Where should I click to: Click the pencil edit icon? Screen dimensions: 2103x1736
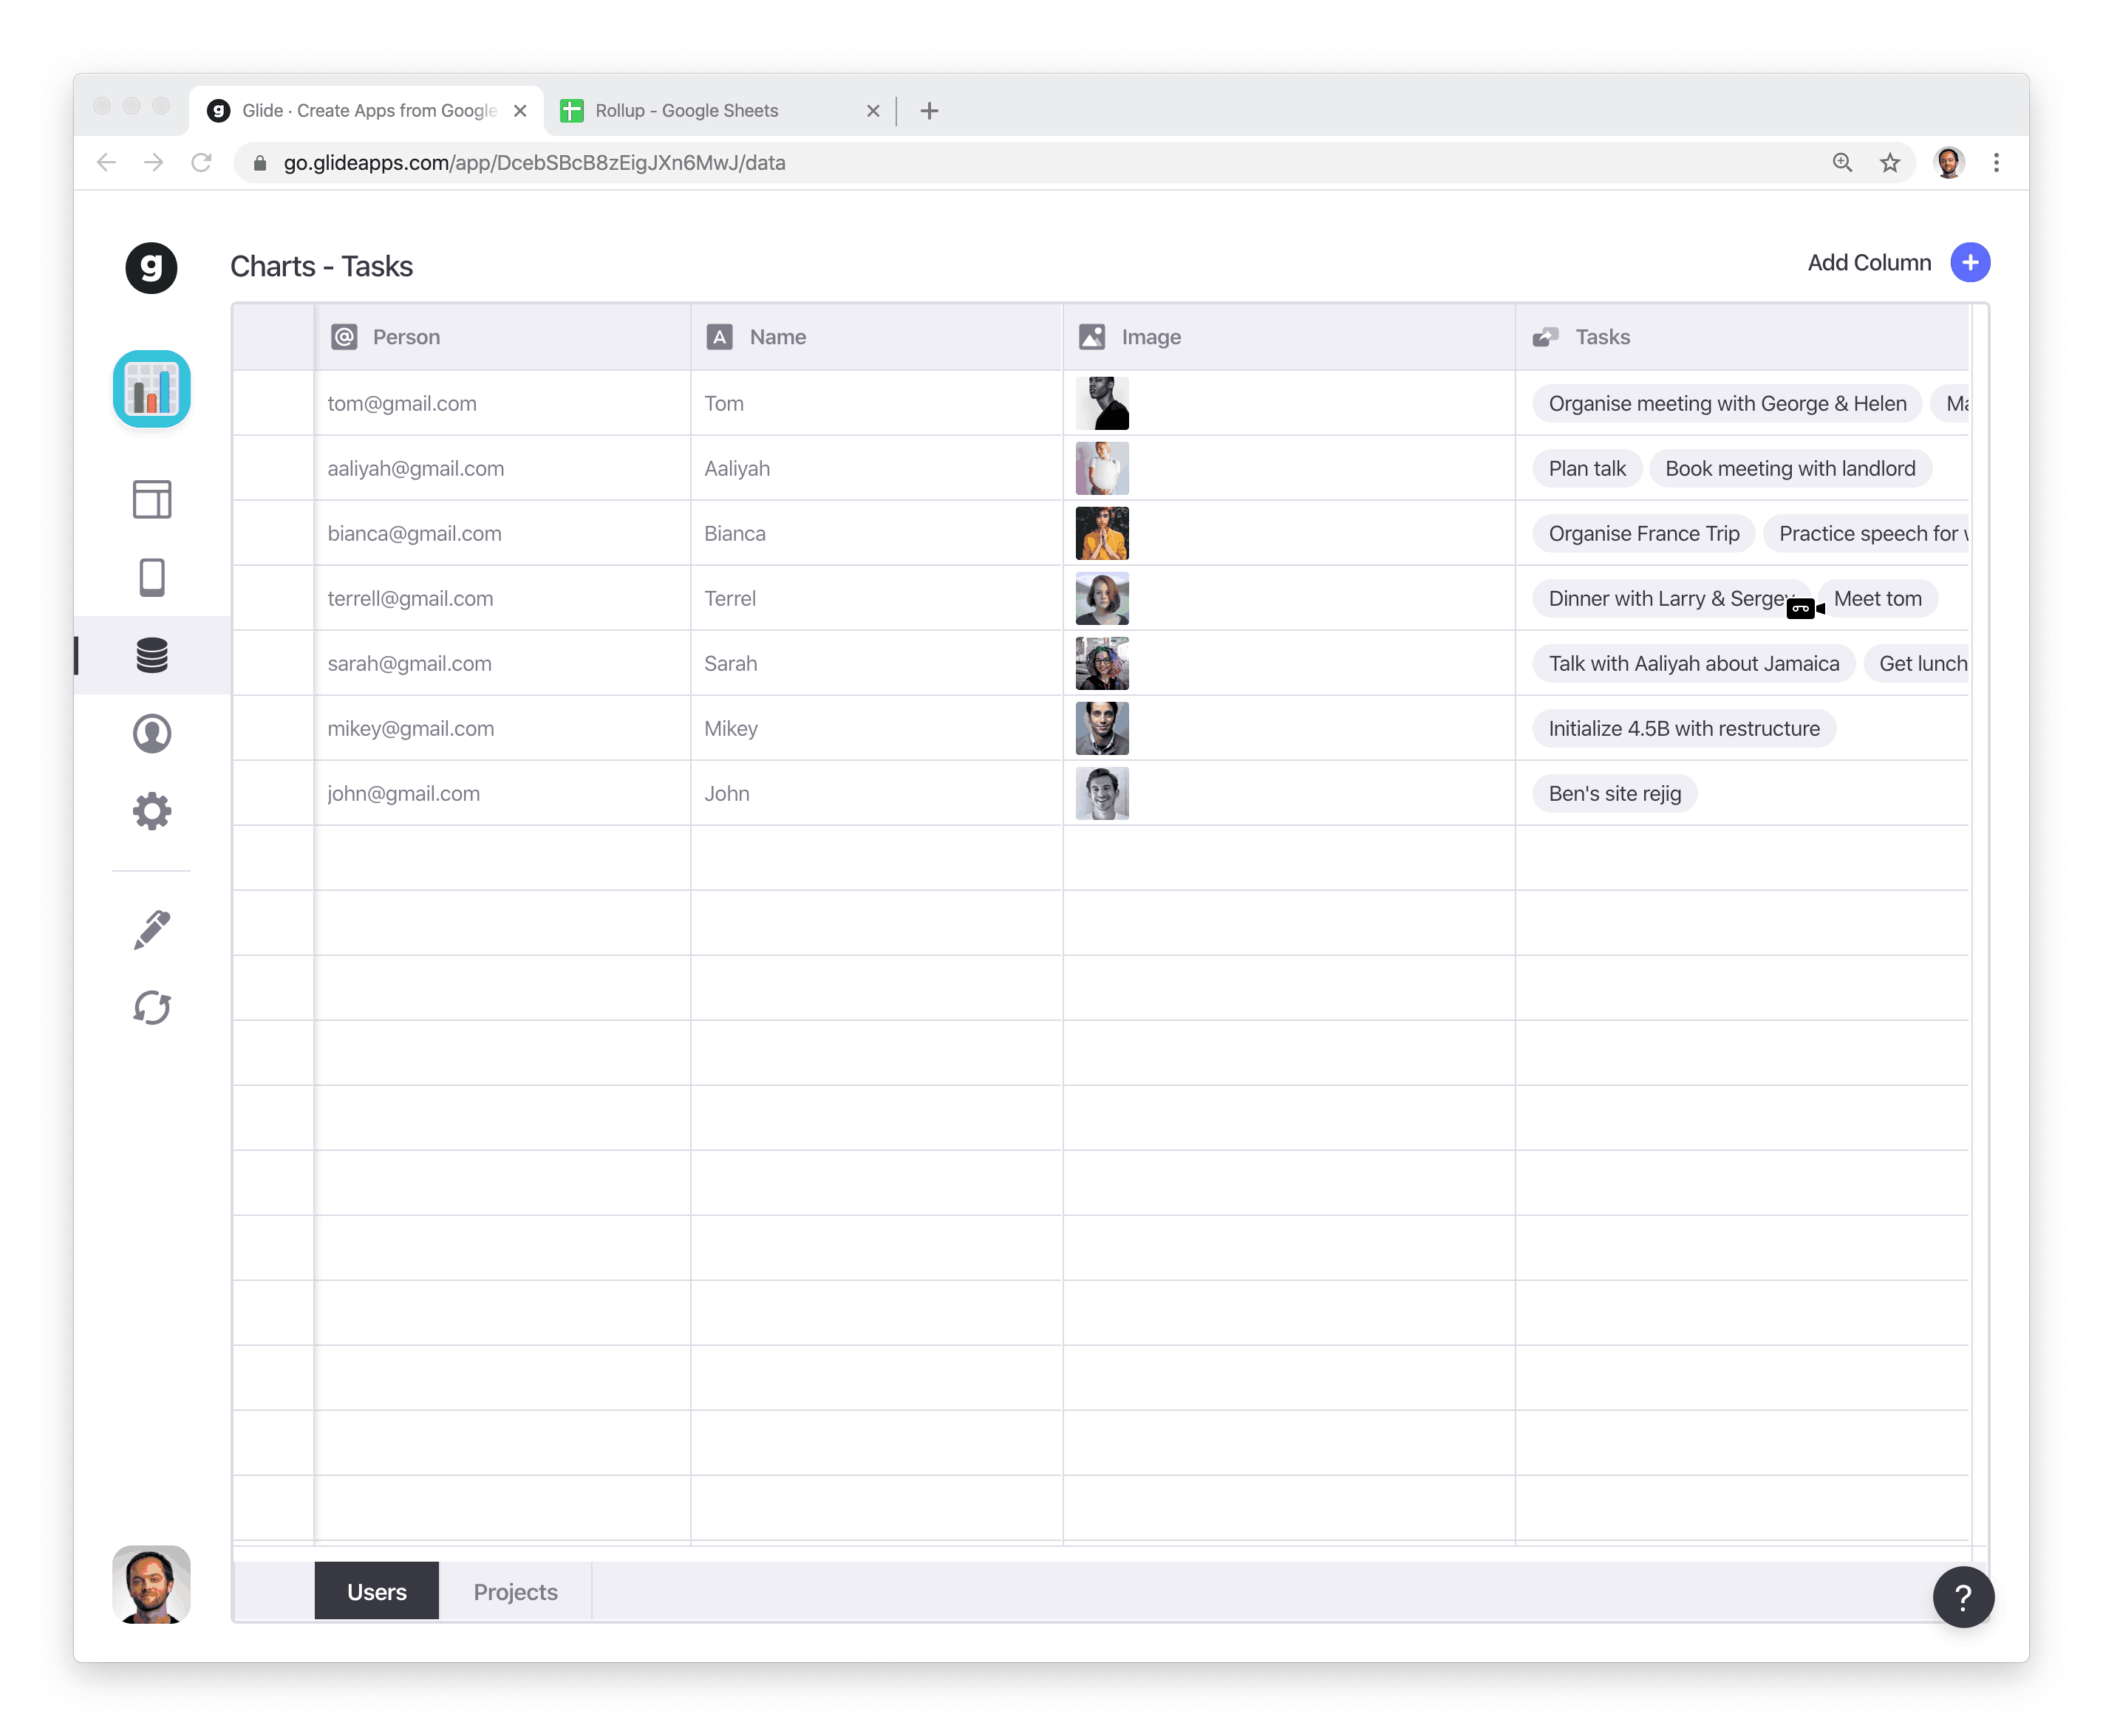pos(151,930)
